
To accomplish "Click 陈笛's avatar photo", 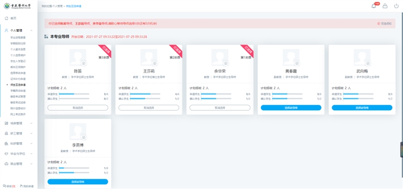I will [x=78, y=57].
